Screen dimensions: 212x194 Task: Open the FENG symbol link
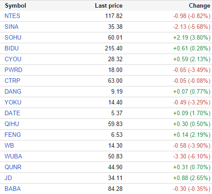pyautogui.click(x=13, y=135)
